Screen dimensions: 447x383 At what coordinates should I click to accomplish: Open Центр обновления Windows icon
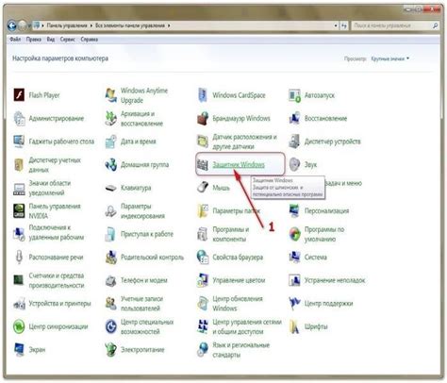point(203,303)
